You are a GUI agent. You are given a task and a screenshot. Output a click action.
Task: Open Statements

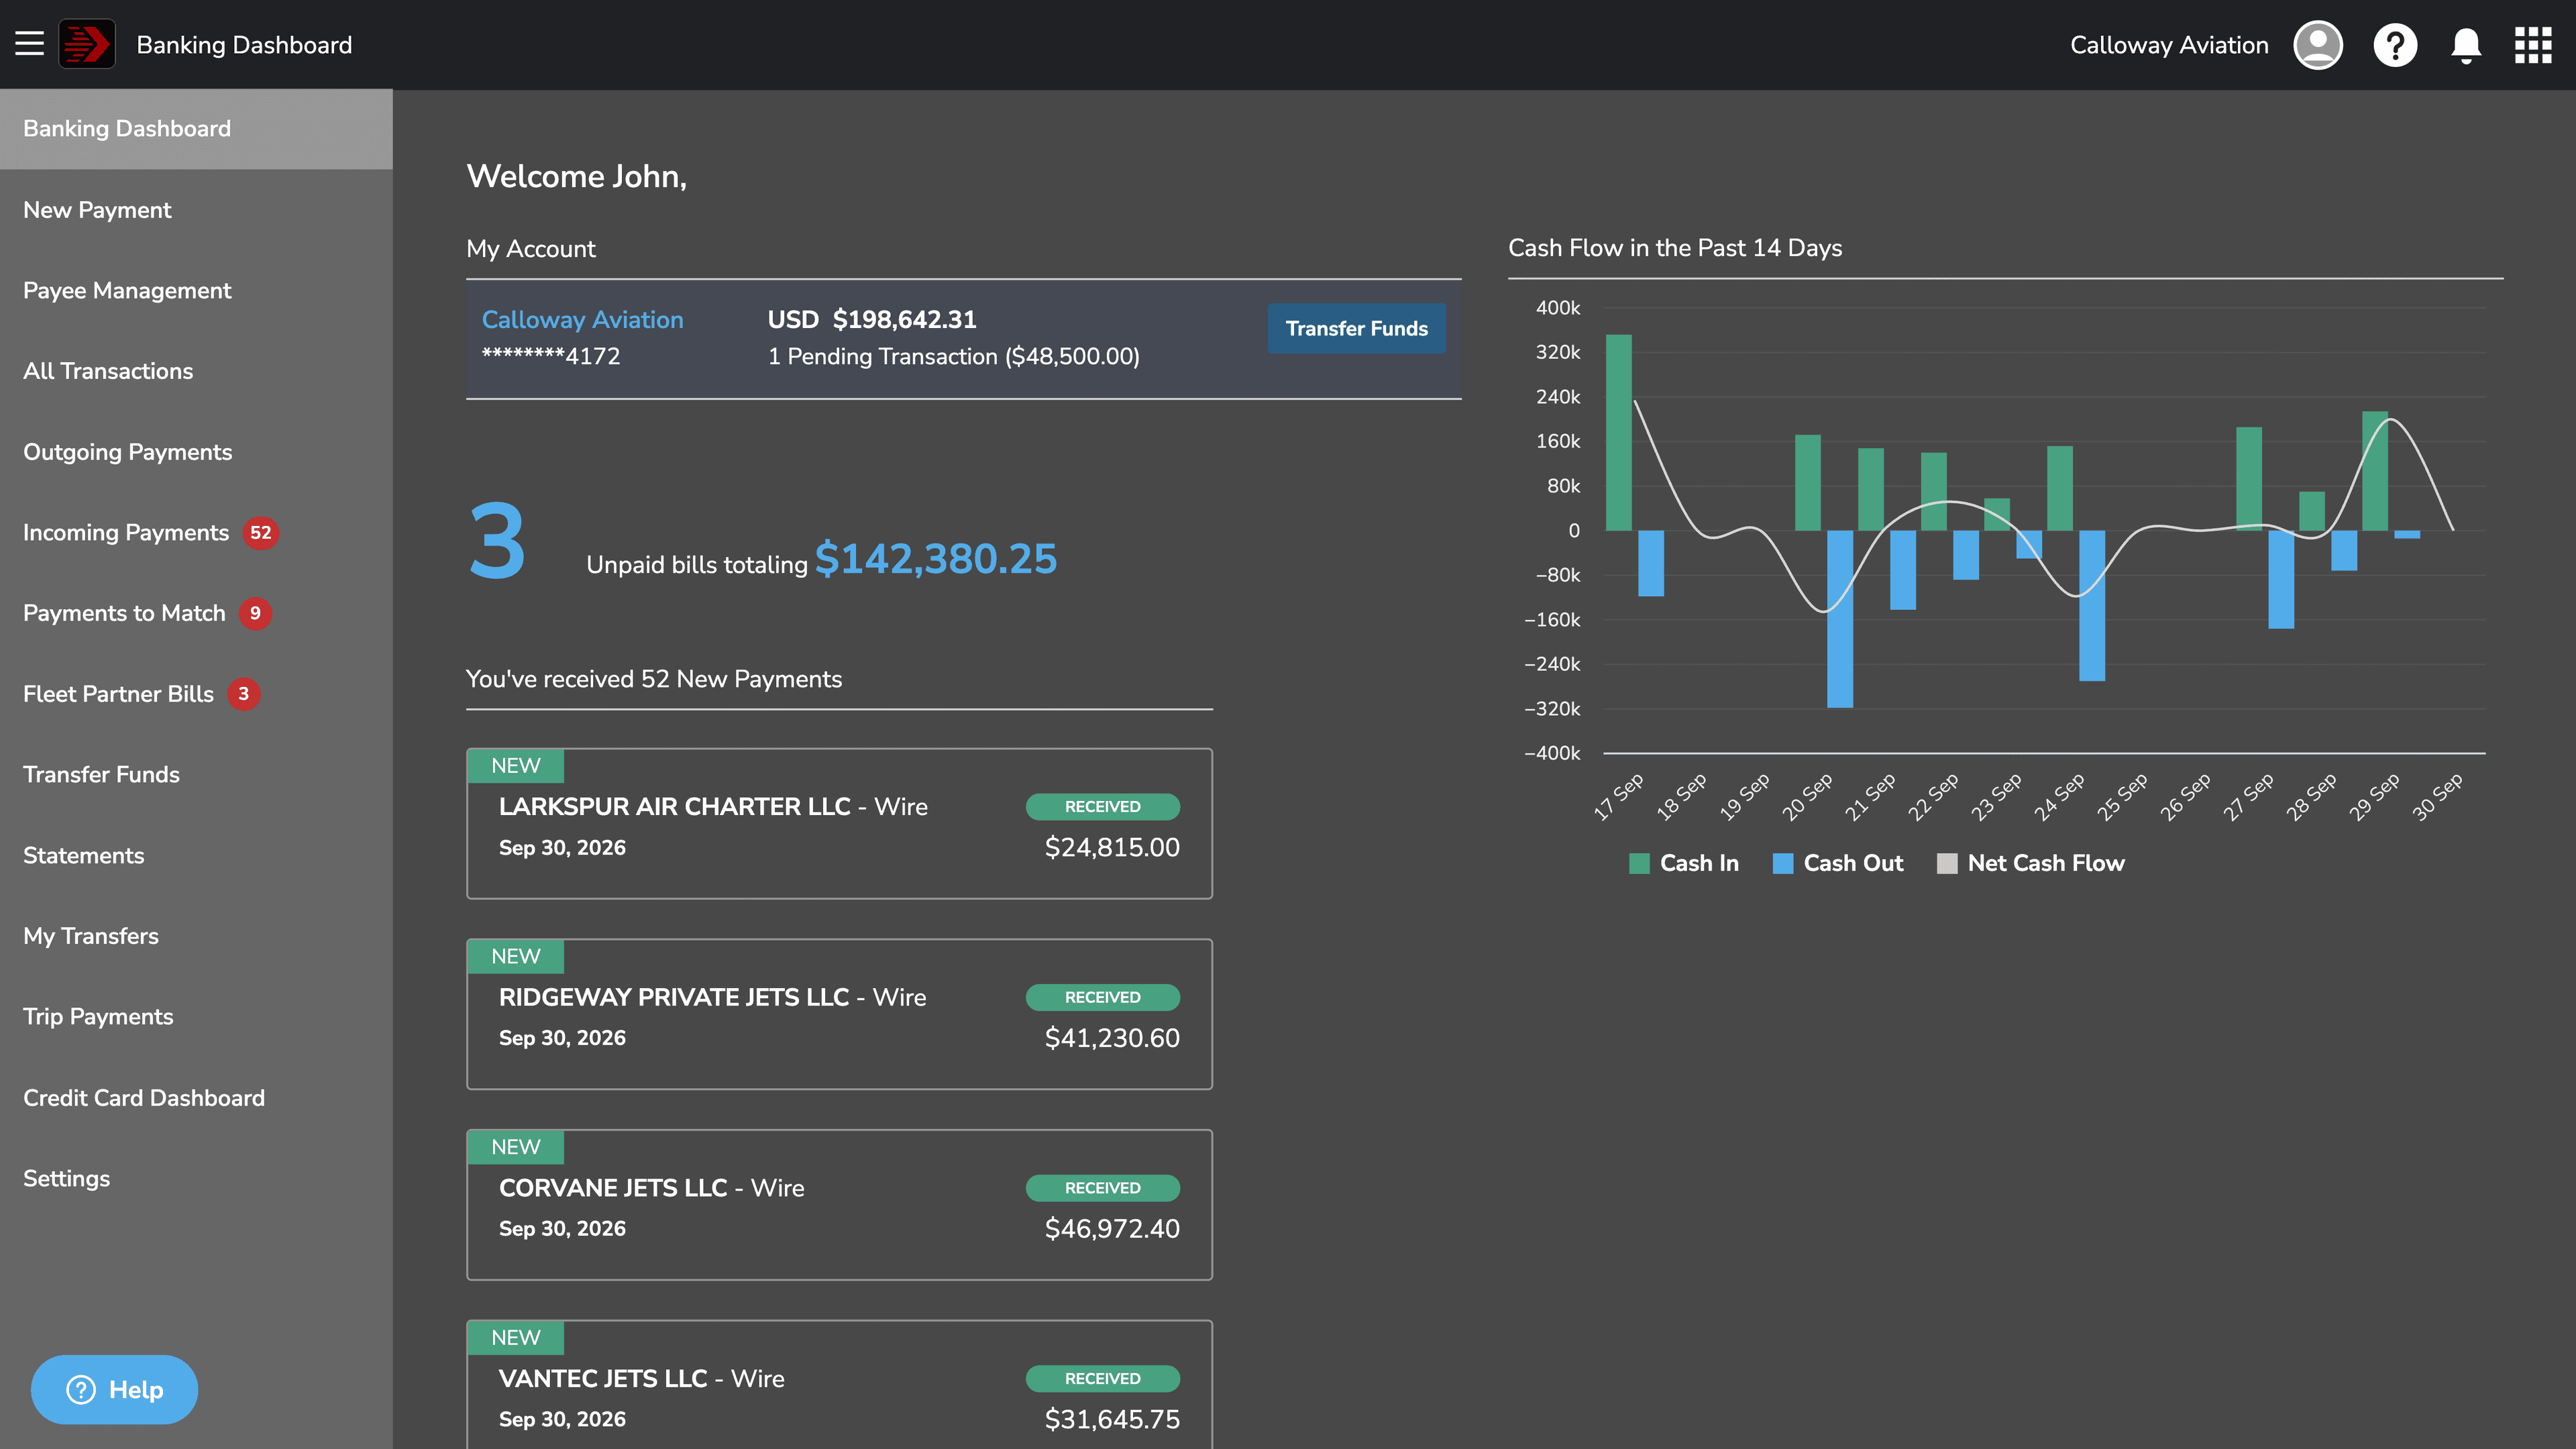(196, 855)
